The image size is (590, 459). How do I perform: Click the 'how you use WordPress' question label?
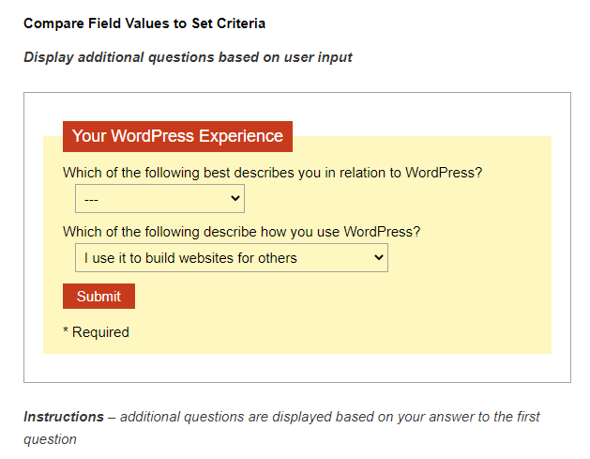click(241, 231)
